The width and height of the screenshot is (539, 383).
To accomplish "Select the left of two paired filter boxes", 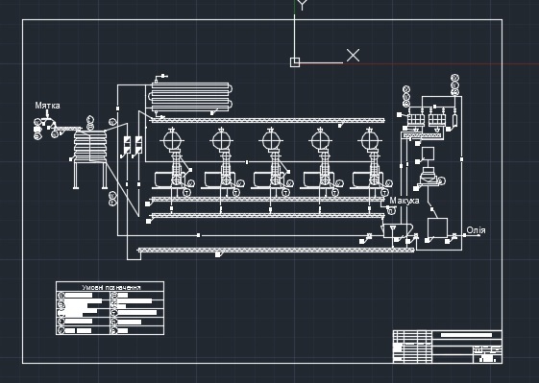I will click(416, 120).
